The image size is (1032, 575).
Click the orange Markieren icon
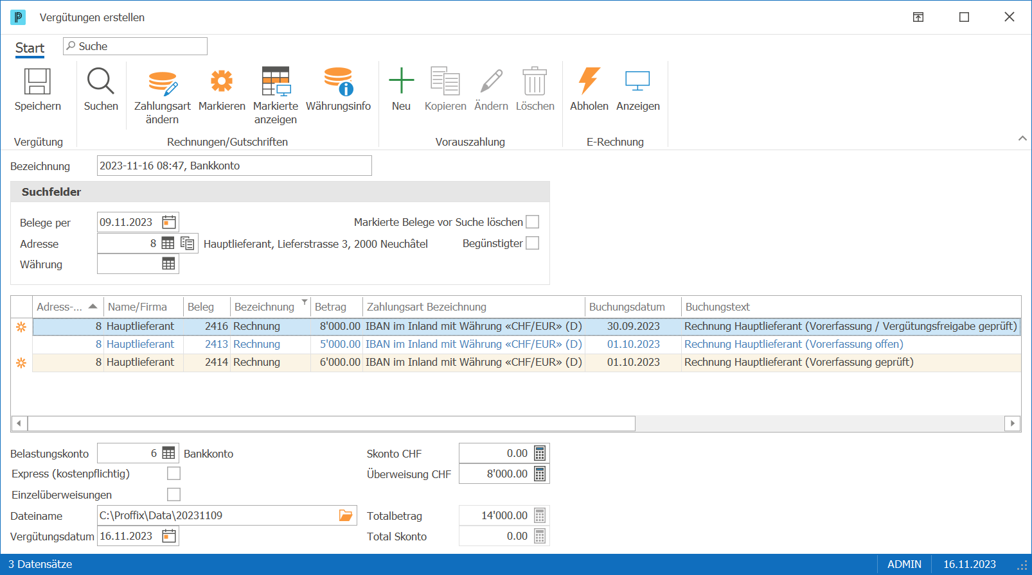click(x=222, y=82)
